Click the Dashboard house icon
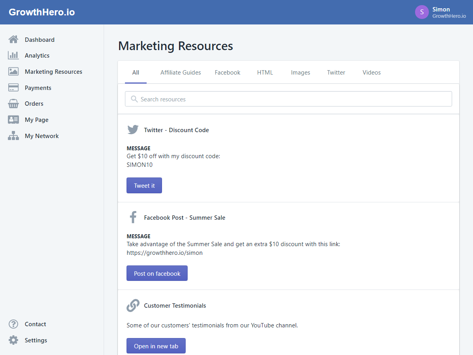This screenshot has height=355, width=473. (x=13, y=39)
